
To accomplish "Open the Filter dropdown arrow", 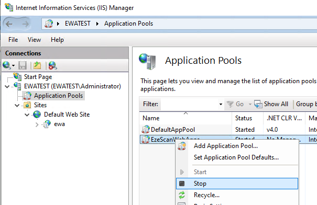I will coord(221,104).
